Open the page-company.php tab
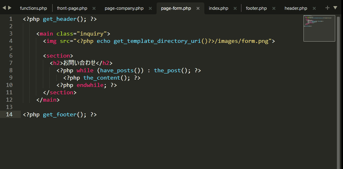 tap(124, 8)
